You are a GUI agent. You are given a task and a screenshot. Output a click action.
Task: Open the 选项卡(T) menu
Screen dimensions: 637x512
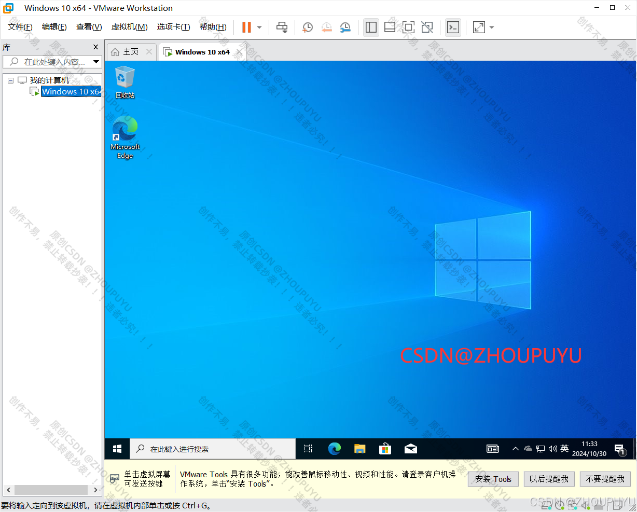[x=174, y=27]
